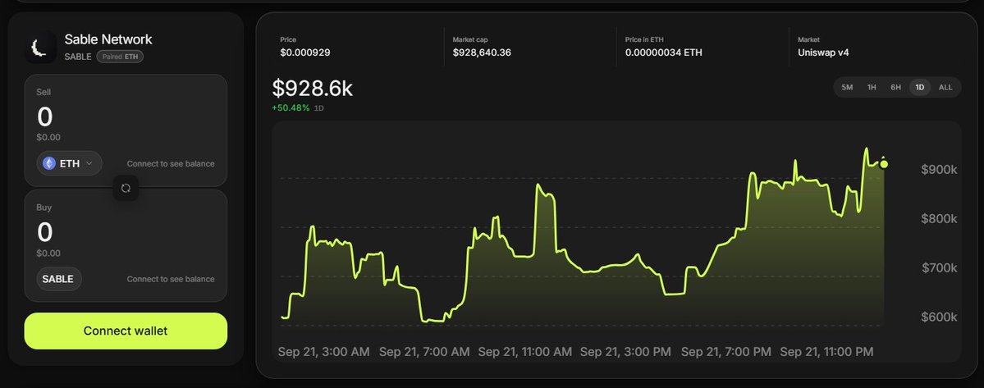Open the ETH token selector dropdown

[x=69, y=163]
